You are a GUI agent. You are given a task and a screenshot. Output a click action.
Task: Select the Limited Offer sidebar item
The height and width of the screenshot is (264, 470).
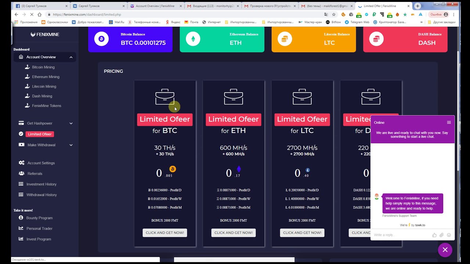pyautogui.click(x=40, y=134)
